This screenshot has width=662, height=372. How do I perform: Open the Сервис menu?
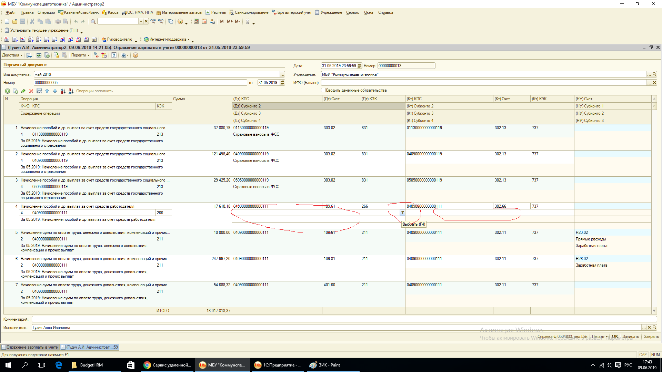(352, 12)
